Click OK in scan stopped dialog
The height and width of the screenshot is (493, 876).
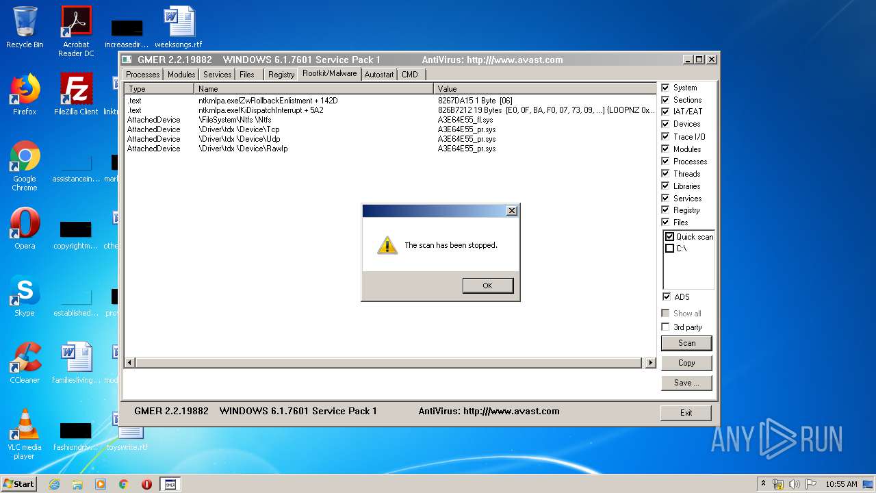487,286
